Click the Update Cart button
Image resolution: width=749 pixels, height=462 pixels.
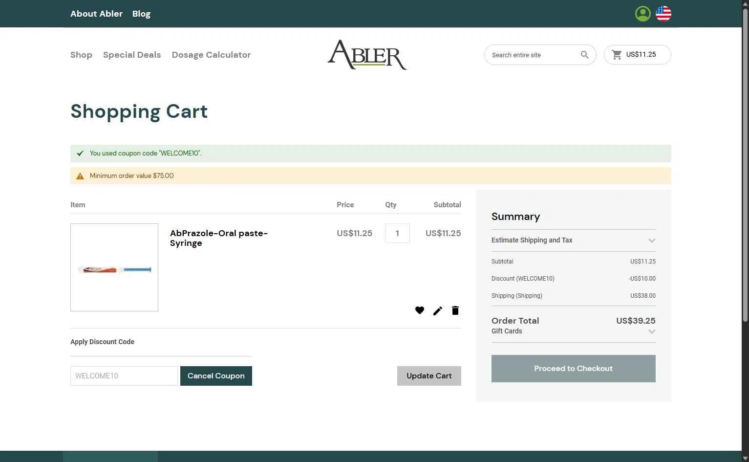[429, 376]
